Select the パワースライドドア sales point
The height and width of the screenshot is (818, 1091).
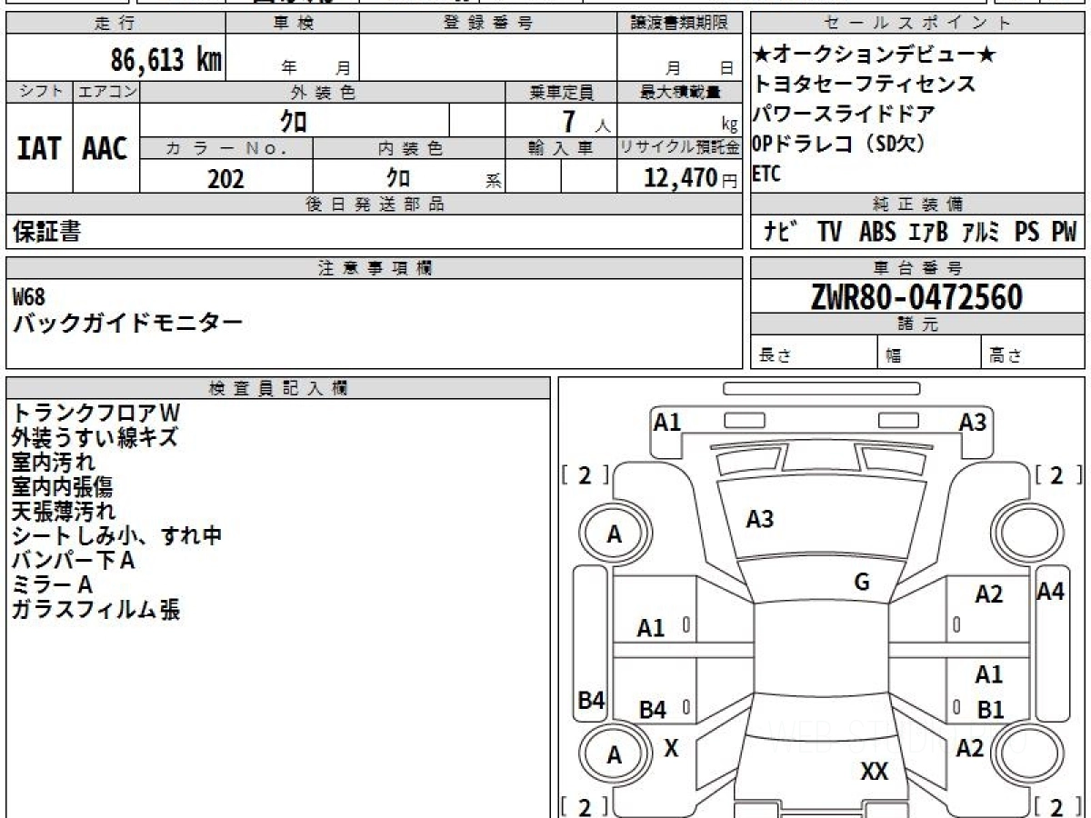[x=845, y=115]
